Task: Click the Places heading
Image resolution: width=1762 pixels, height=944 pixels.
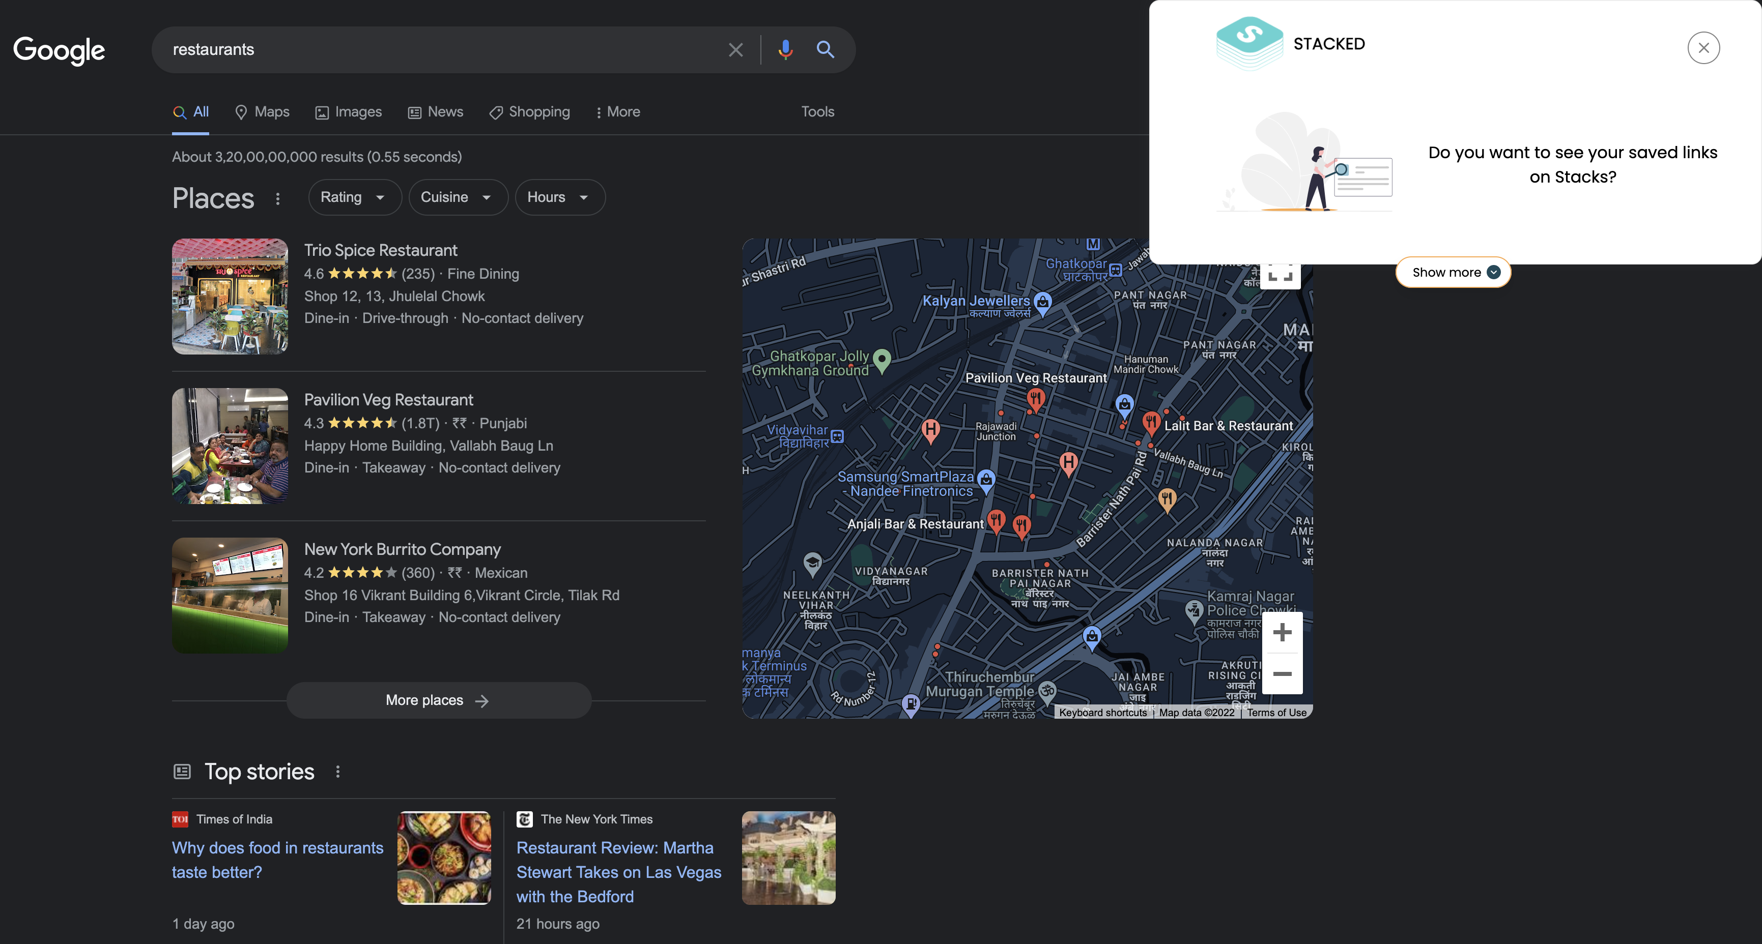Action: coord(213,199)
